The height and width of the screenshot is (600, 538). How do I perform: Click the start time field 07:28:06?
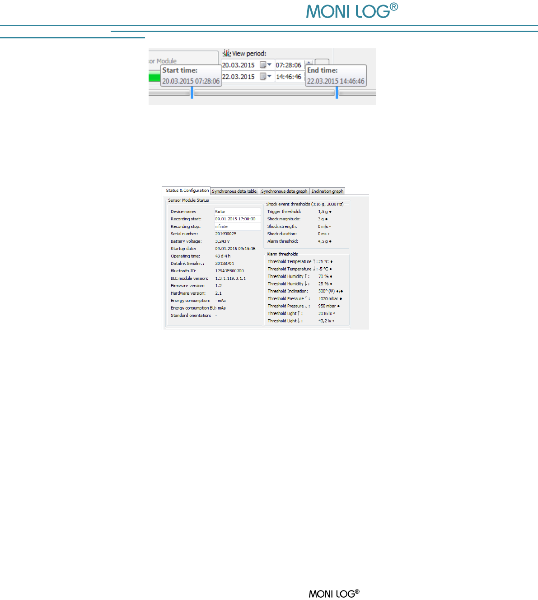pyautogui.click(x=289, y=65)
